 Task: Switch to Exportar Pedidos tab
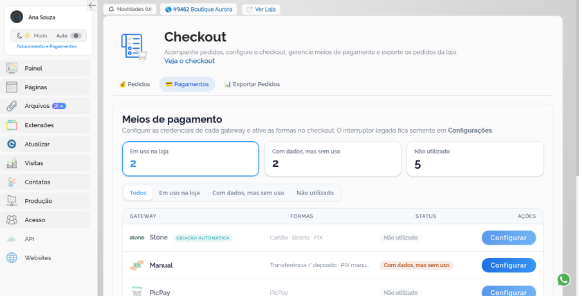(252, 84)
